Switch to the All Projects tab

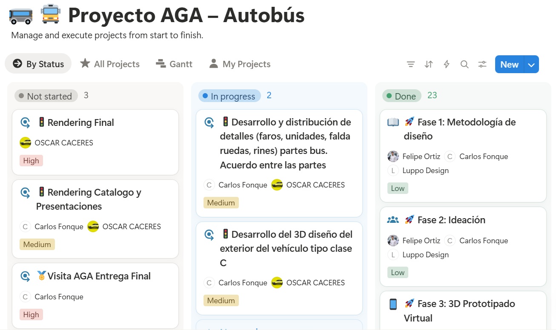coord(110,64)
